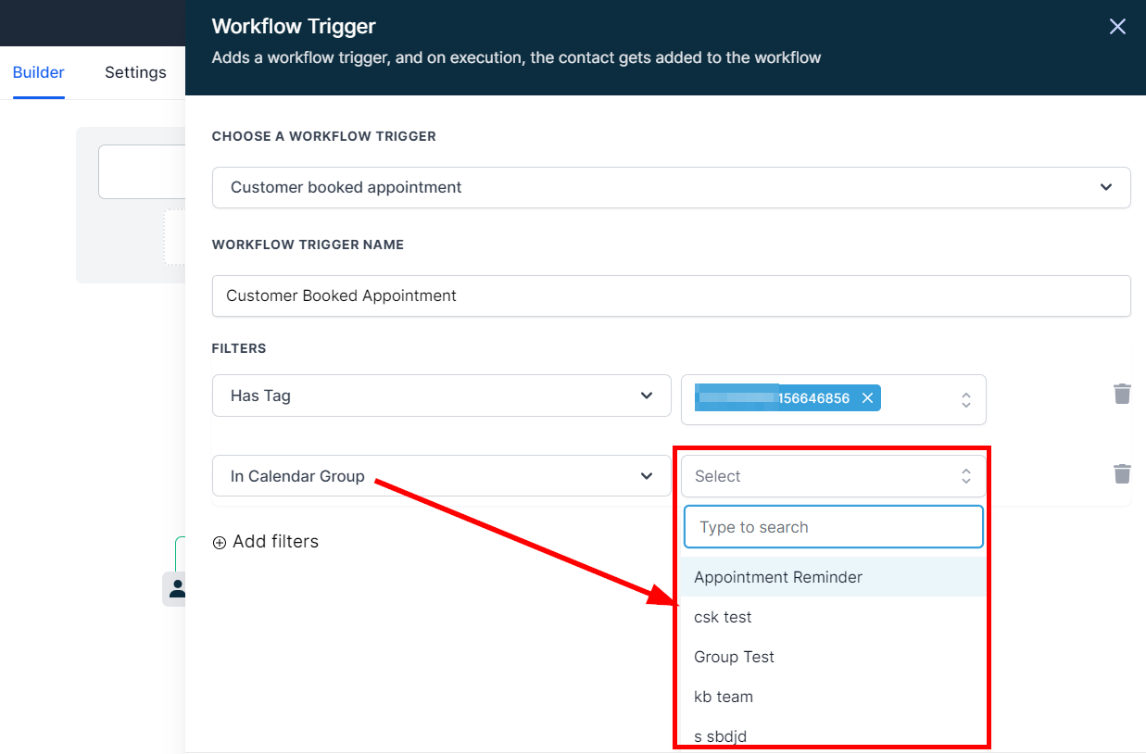
Task: Switch to the Builder tab
Action: [x=39, y=72]
